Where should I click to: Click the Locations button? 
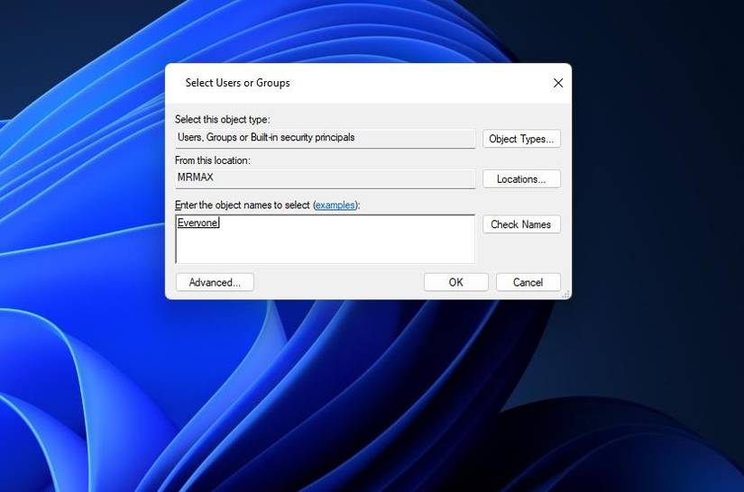point(521,179)
